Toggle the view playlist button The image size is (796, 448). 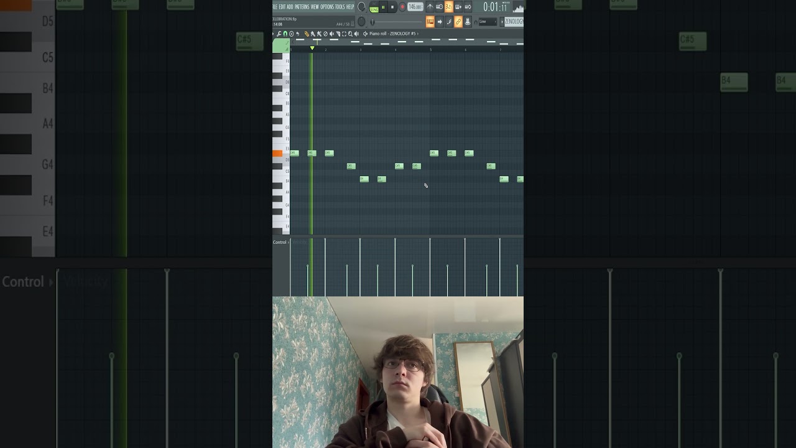click(x=430, y=22)
